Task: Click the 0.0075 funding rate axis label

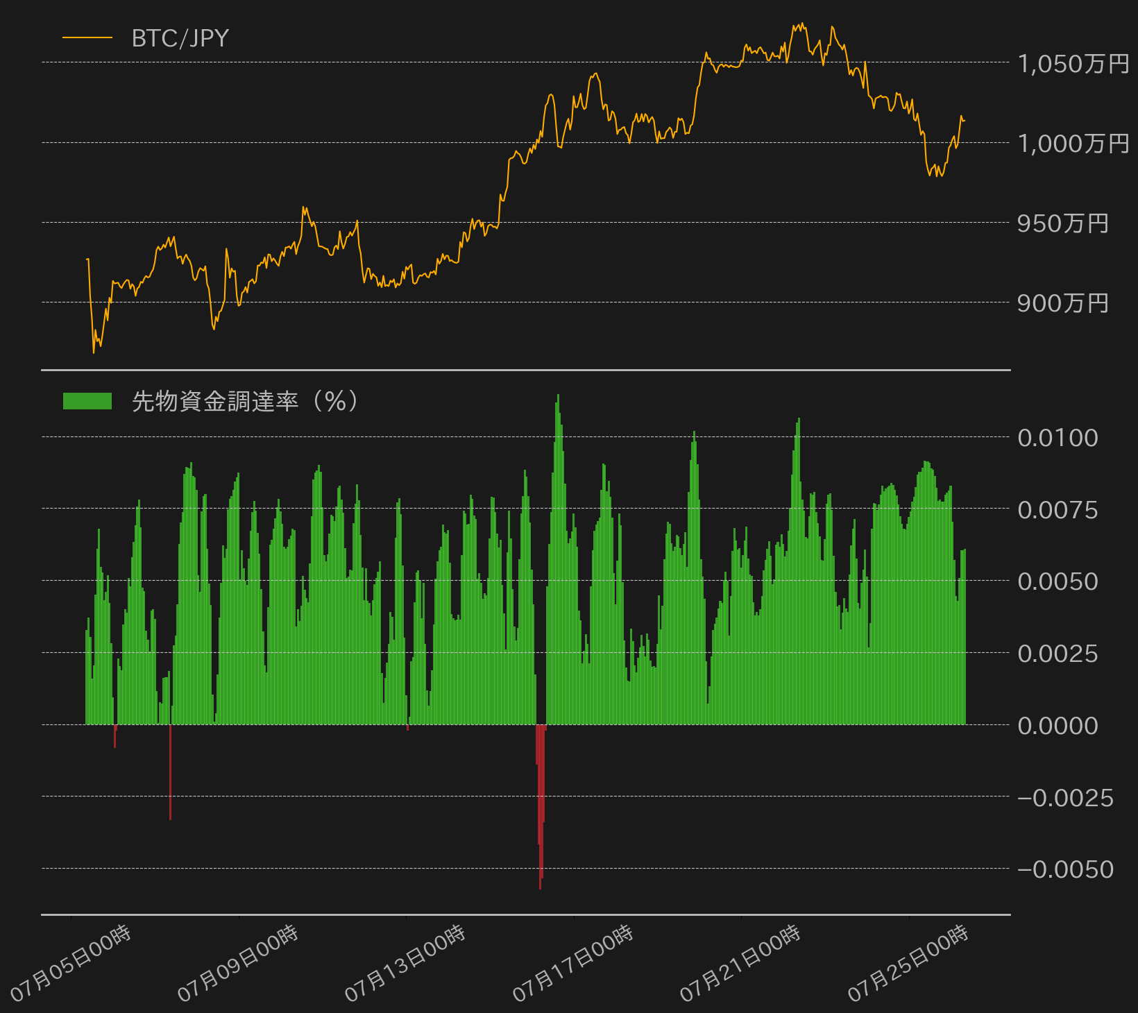Action: 1058,510
